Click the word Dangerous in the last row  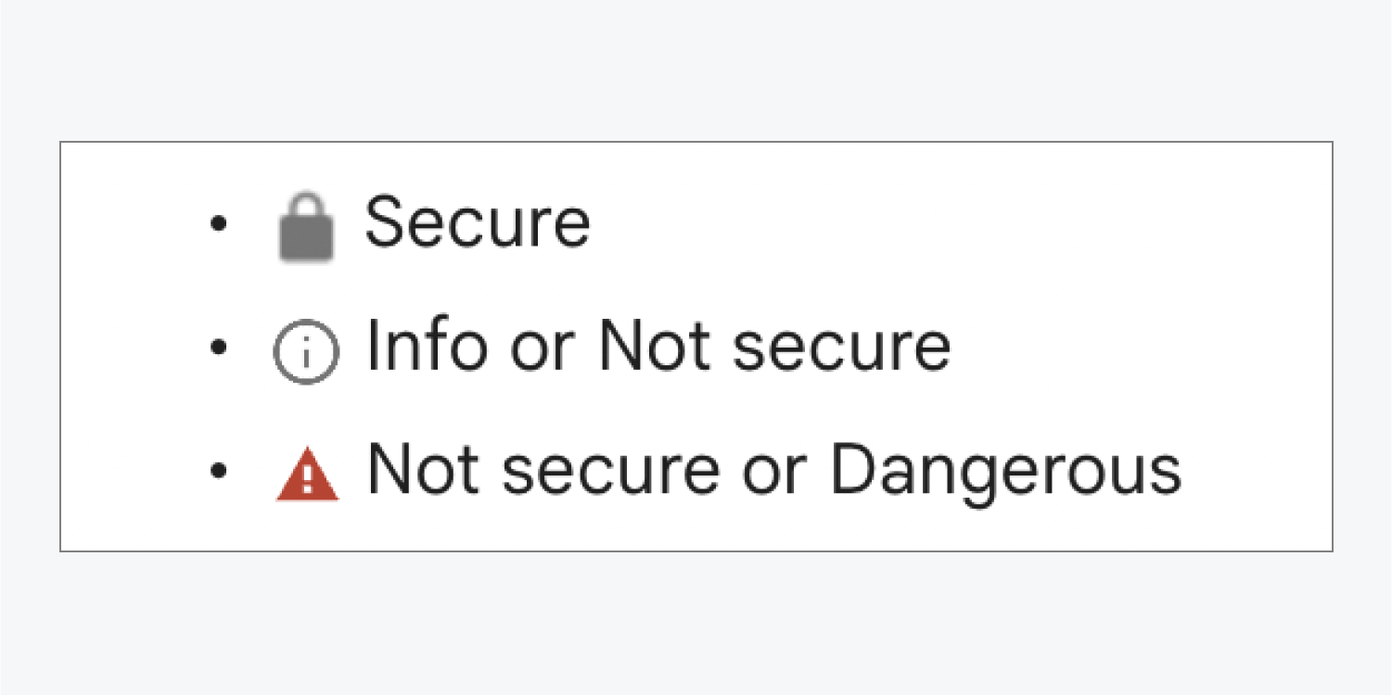click(x=1005, y=471)
